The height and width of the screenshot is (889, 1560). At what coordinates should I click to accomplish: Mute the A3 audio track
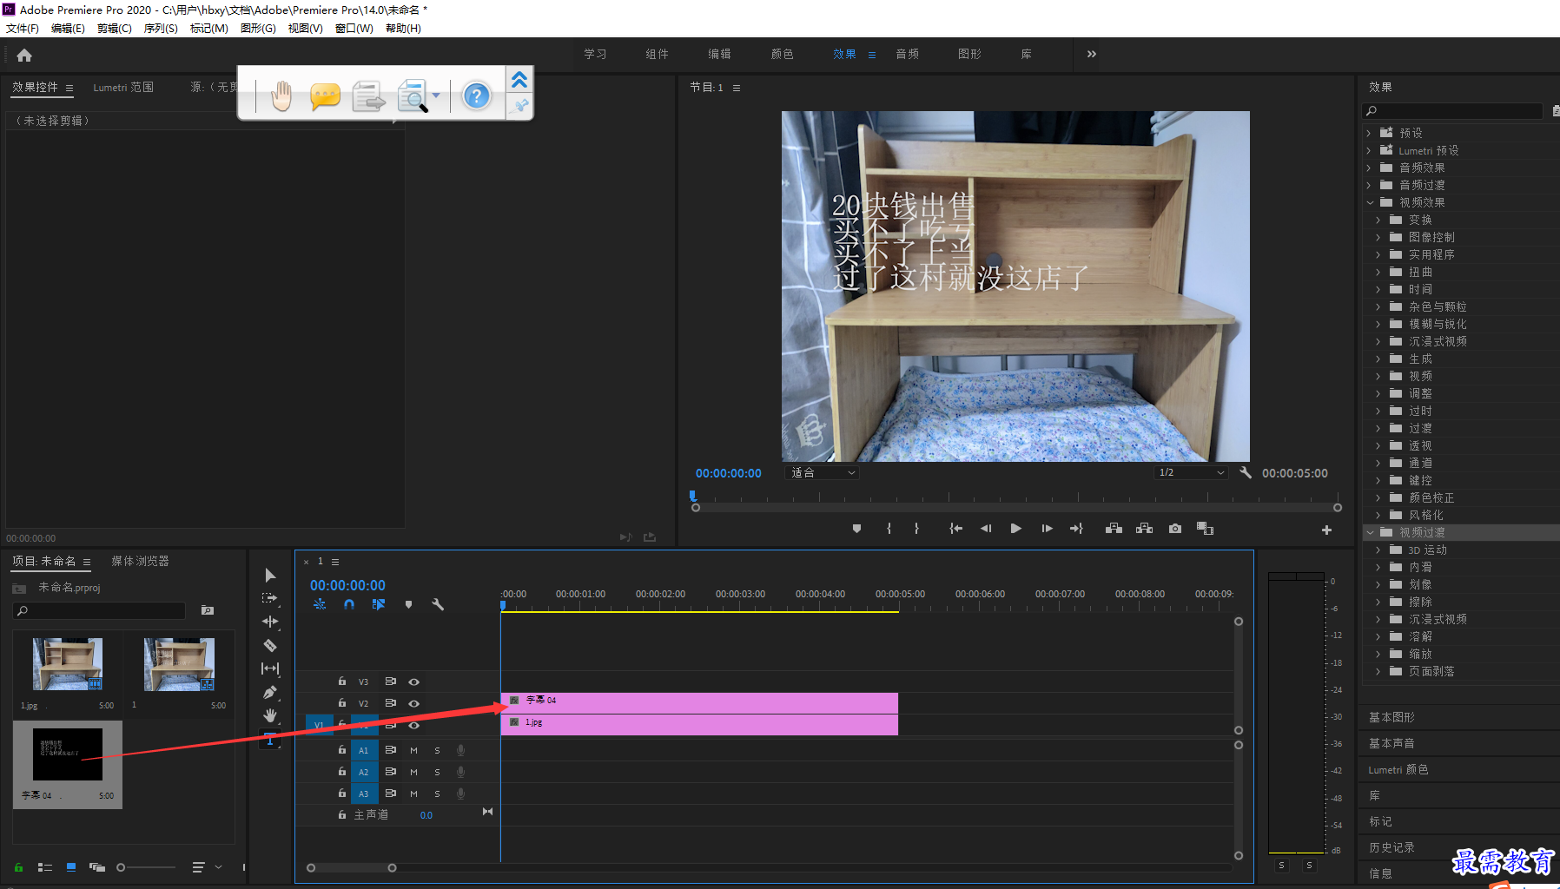(413, 794)
